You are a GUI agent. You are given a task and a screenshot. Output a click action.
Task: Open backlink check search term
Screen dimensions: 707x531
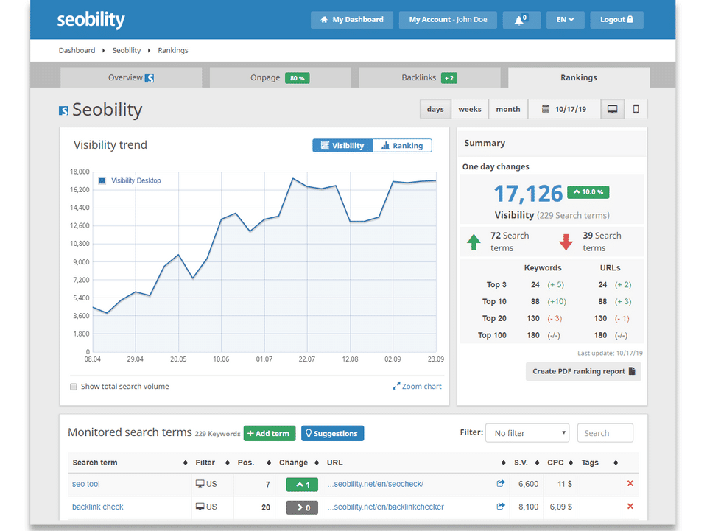pyautogui.click(x=97, y=507)
